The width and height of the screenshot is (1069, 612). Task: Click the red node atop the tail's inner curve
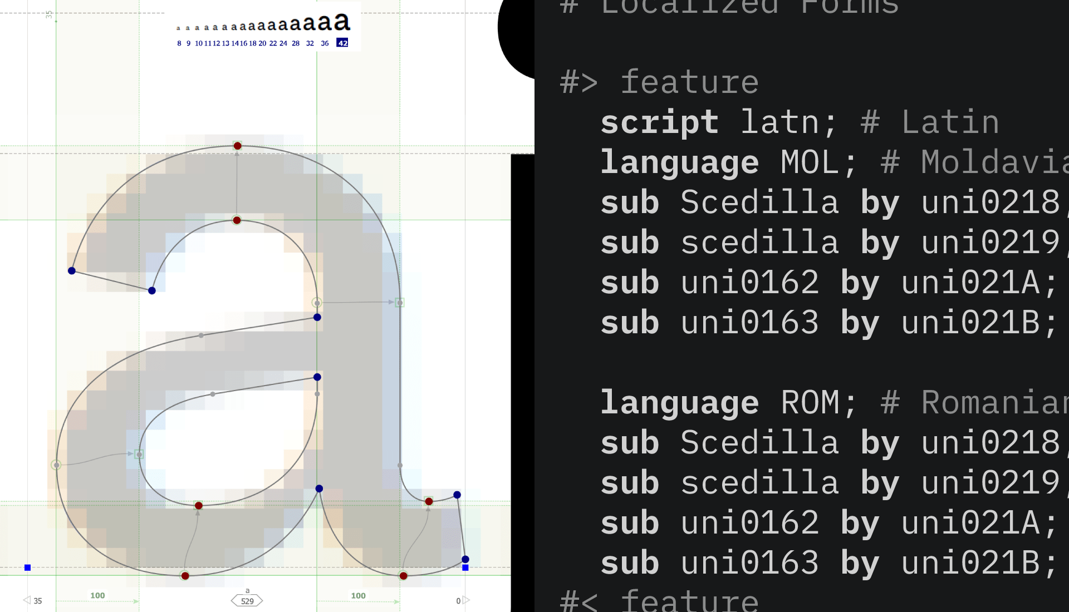429,501
